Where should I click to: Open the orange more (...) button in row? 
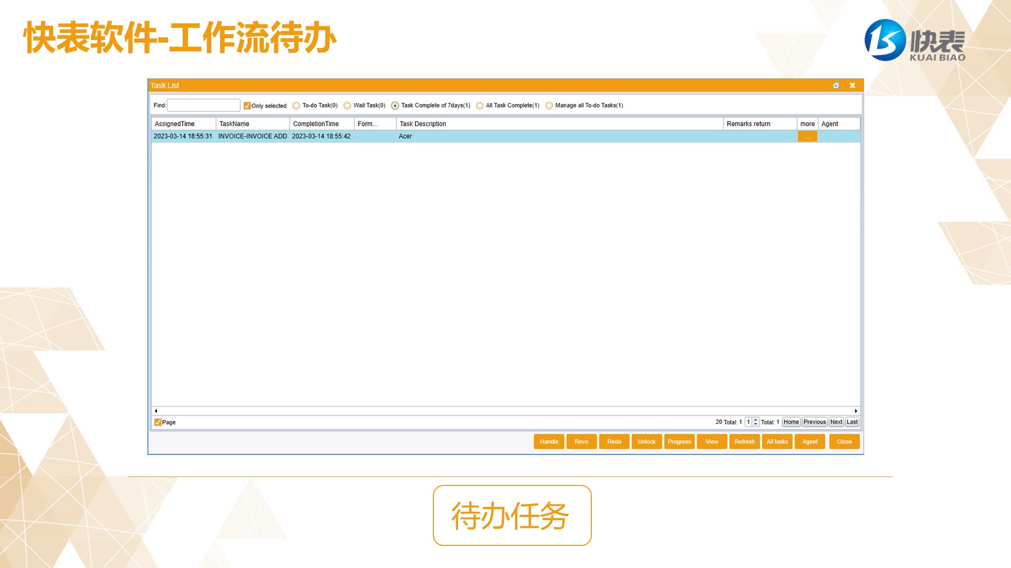click(x=807, y=137)
